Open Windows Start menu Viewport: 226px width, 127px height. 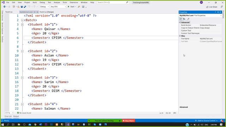click(2, 125)
